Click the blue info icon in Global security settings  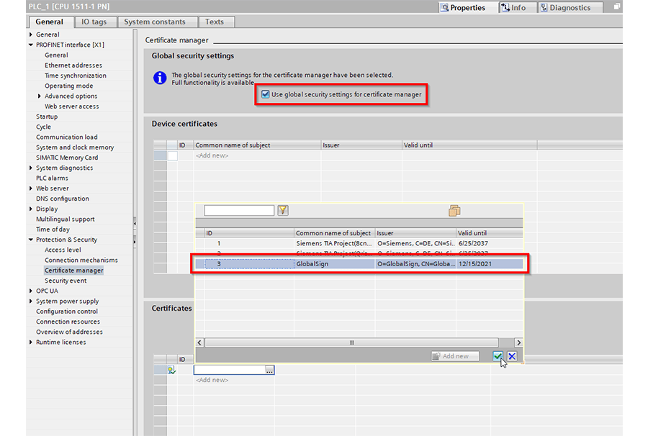pos(160,78)
